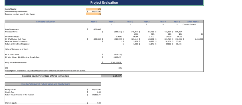Click the 196,658 present value cell
The width and height of the screenshot is (242, 105).
click(151, 39)
